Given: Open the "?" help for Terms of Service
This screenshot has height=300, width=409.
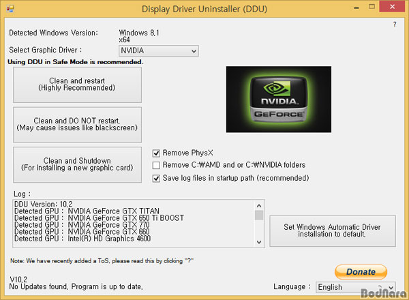Looking at the screenshot, I should click(395, 25).
